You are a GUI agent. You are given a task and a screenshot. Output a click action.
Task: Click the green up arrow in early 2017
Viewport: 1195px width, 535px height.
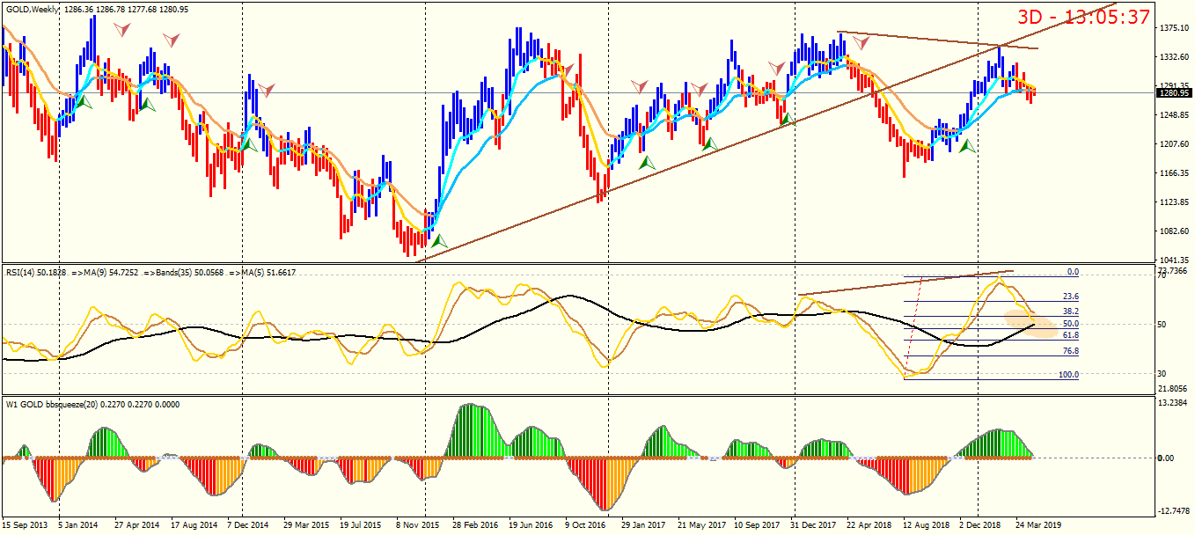[x=648, y=163]
